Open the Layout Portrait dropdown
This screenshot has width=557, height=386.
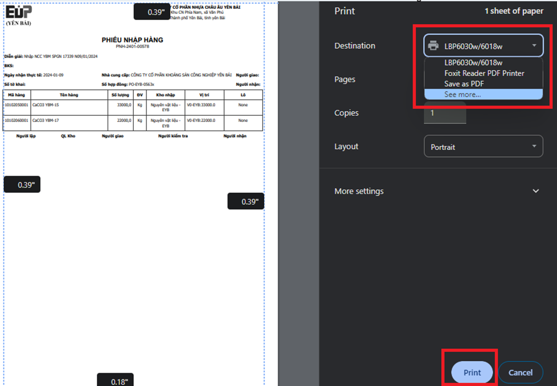(x=483, y=147)
